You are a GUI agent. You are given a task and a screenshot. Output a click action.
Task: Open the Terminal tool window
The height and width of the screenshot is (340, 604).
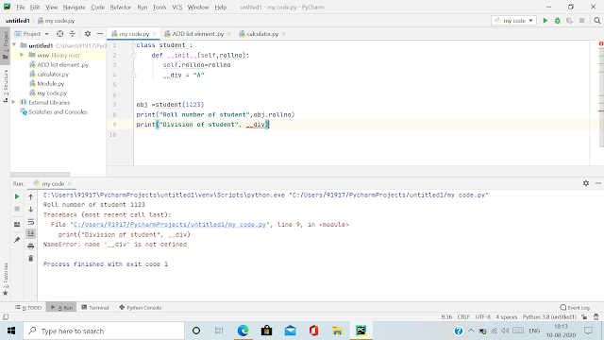coord(95,308)
